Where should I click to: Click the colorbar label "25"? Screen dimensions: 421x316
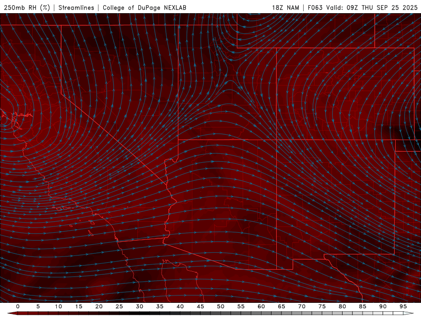[x=119, y=307]
